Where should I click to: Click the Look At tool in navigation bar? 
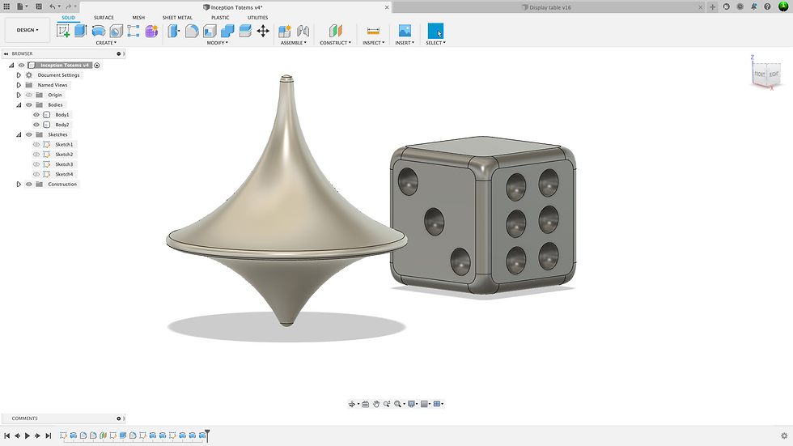pos(365,404)
